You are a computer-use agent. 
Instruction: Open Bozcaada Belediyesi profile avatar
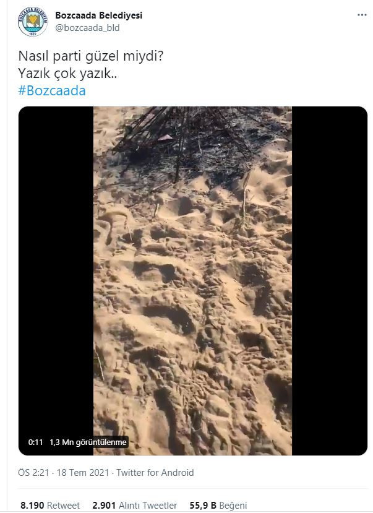click(x=32, y=22)
